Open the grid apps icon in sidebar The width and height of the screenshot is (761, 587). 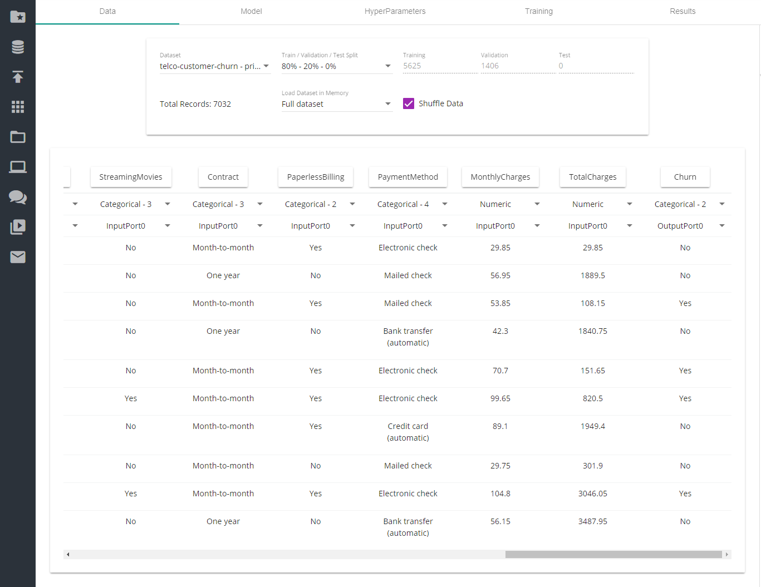tap(18, 107)
